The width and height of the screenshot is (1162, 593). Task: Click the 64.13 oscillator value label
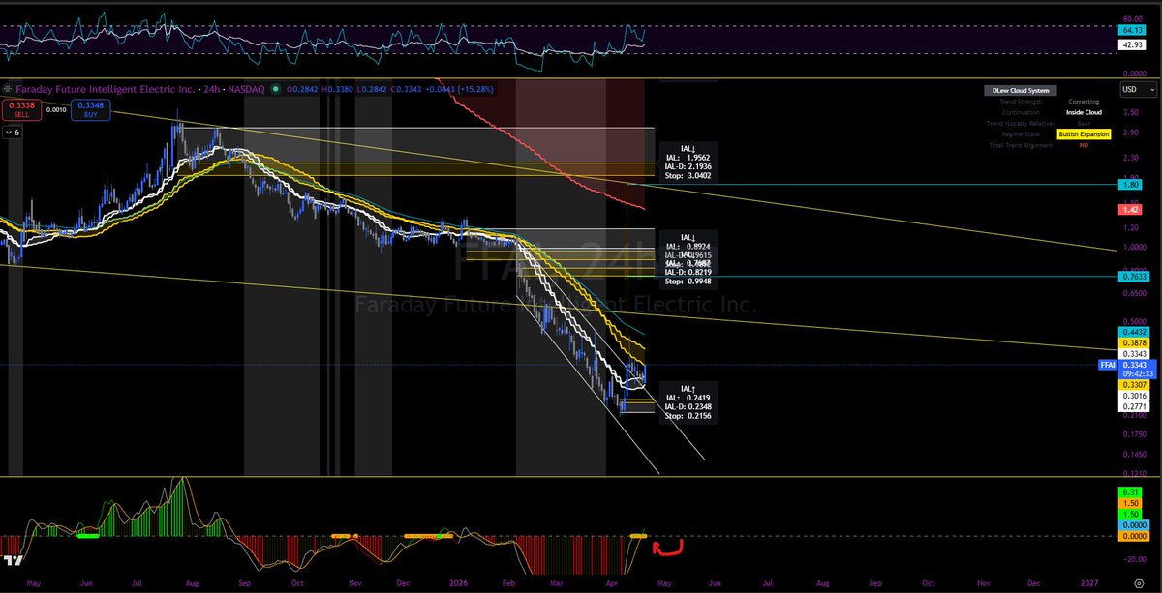point(1132,30)
